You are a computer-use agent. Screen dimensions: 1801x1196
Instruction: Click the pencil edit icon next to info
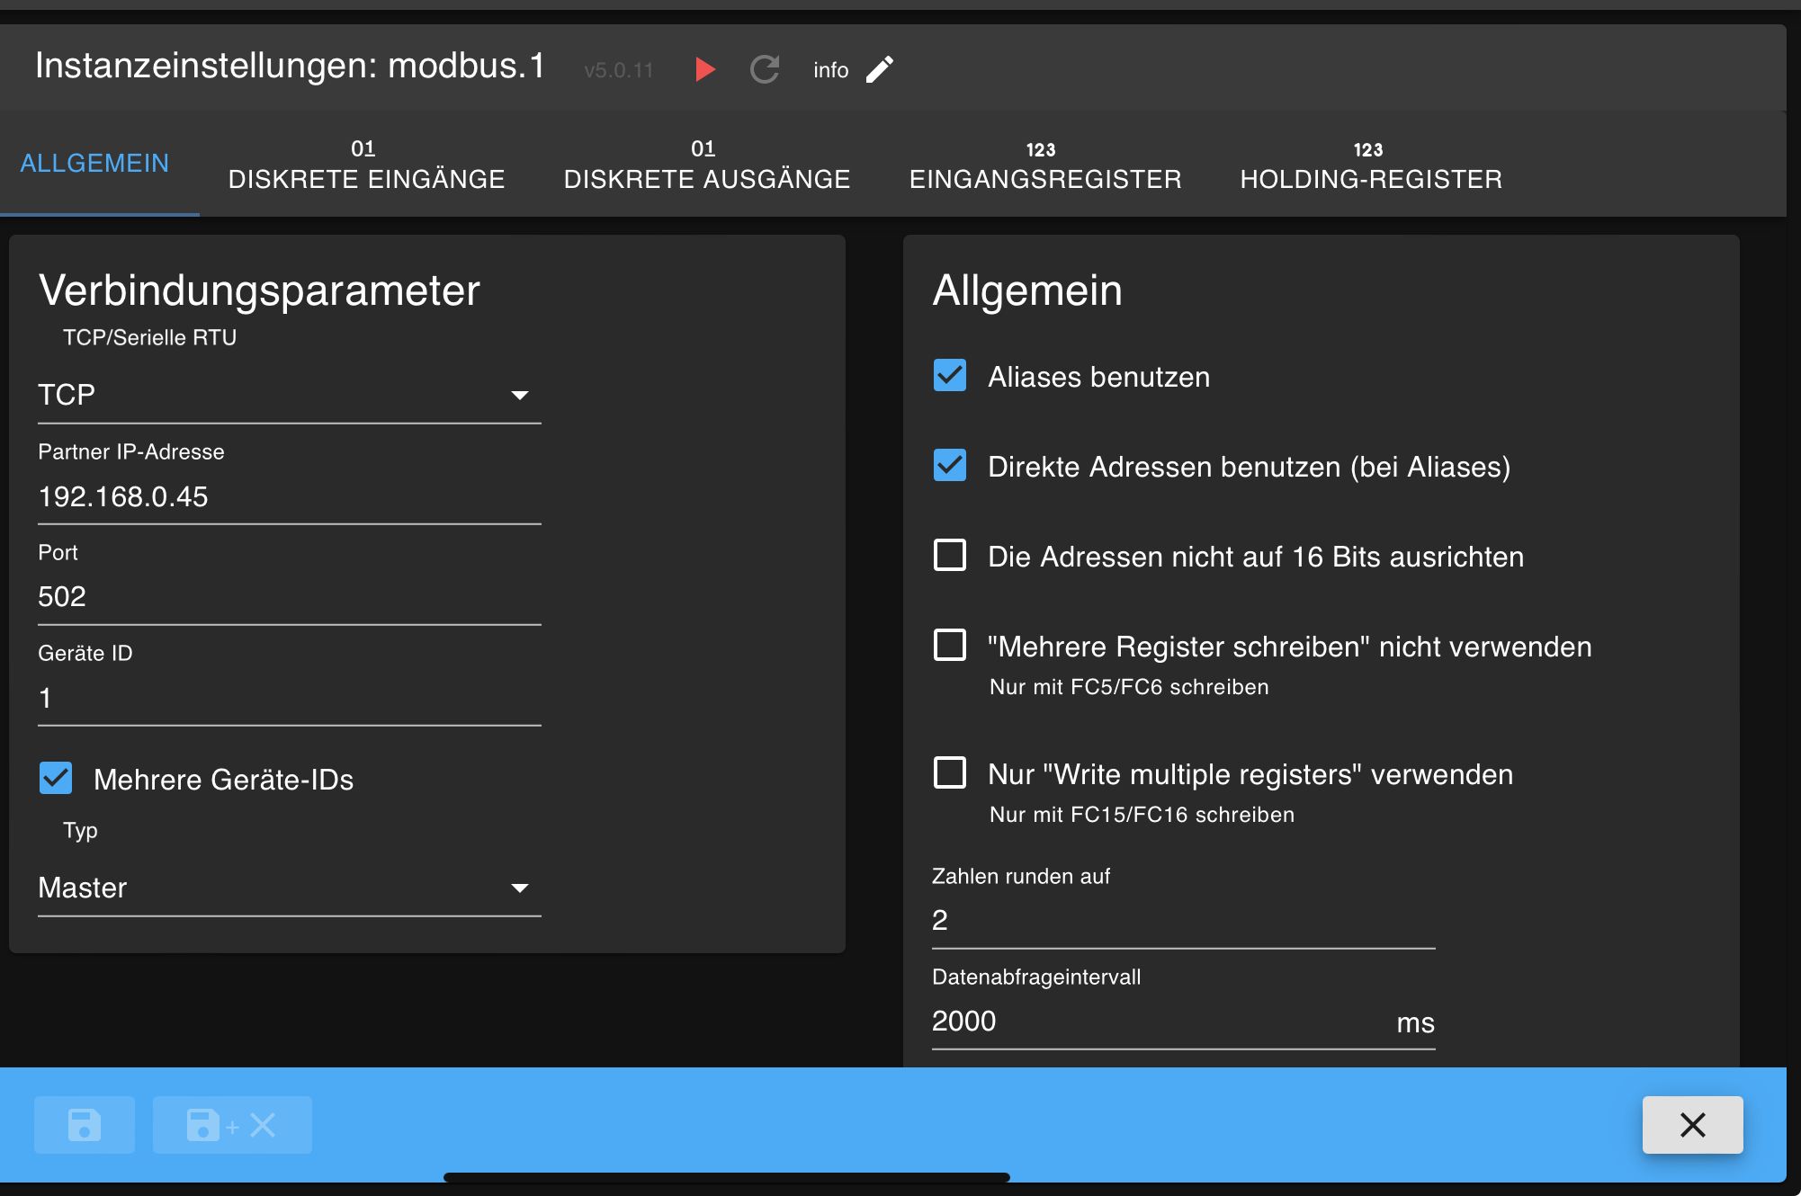tap(880, 69)
